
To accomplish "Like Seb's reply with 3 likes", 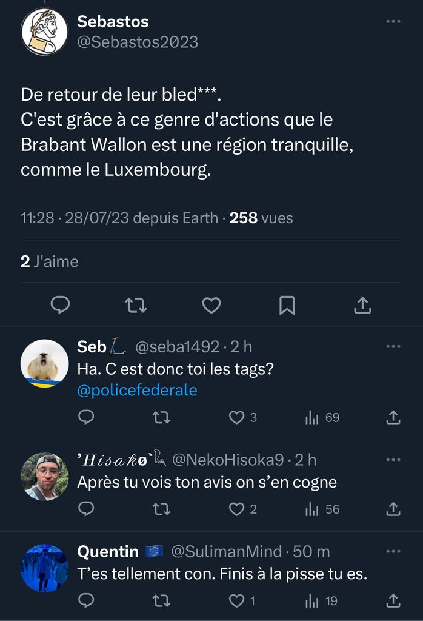I will [236, 417].
